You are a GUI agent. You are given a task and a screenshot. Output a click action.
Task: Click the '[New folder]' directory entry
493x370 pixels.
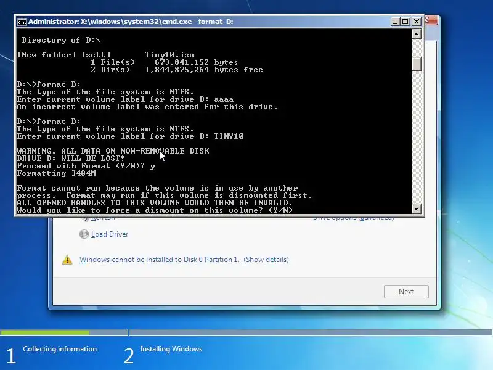point(47,55)
